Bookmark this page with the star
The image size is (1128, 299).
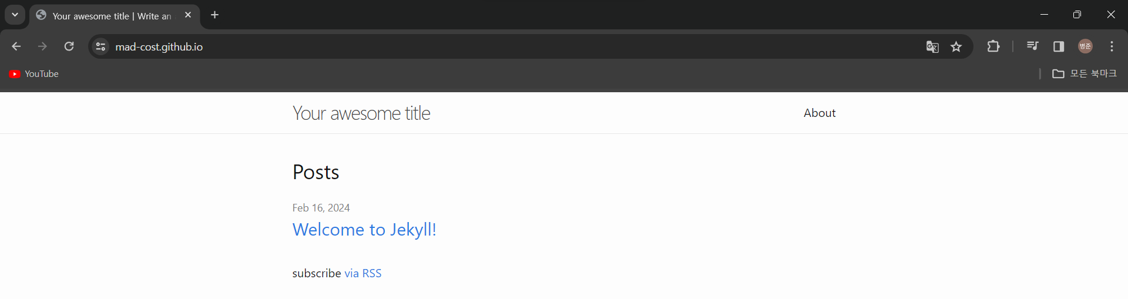pos(956,46)
